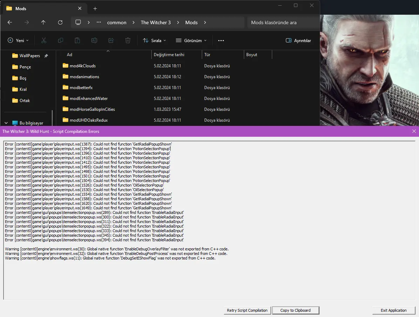Click the playerinput.ws(1387) error line
The width and height of the screenshot is (419, 317).
click(x=88, y=144)
